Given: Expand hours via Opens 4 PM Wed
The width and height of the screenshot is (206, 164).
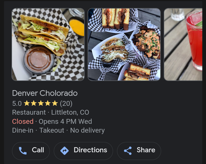Looking at the screenshot, I should 65,122.
